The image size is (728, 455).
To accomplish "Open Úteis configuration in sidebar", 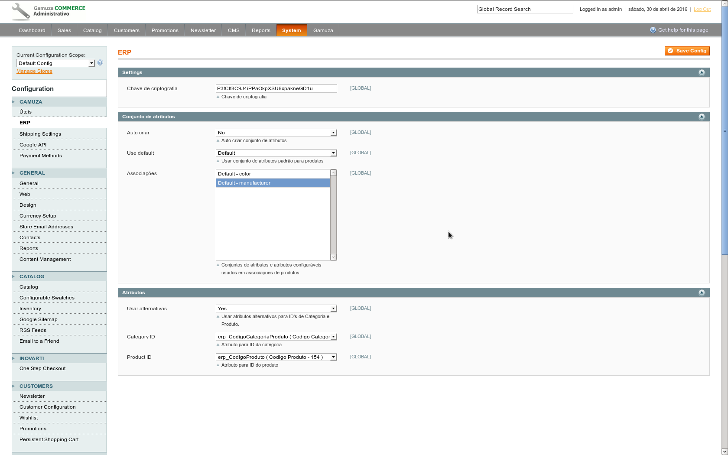I will tap(59, 112).
